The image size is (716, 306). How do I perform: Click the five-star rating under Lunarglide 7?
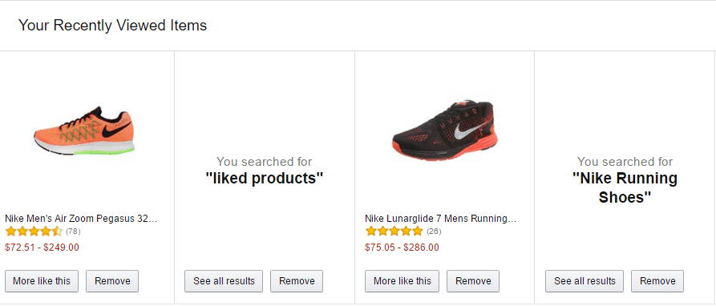point(394,232)
